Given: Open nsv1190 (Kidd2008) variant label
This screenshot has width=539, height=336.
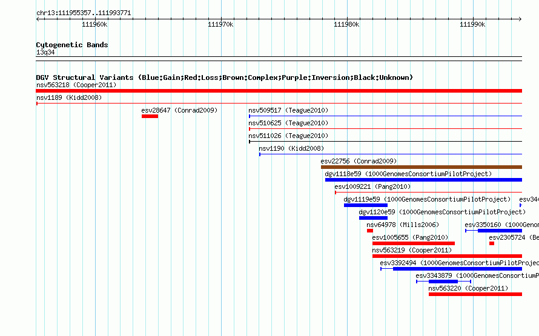Looking at the screenshot, I should [291, 148].
